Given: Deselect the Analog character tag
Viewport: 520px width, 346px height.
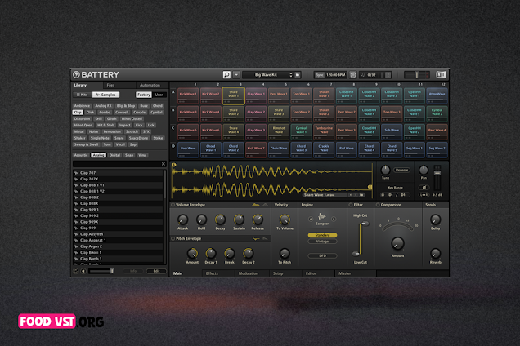Looking at the screenshot, I should pos(98,155).
